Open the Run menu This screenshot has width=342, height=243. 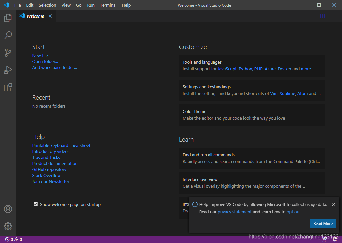tap(91, 5)
